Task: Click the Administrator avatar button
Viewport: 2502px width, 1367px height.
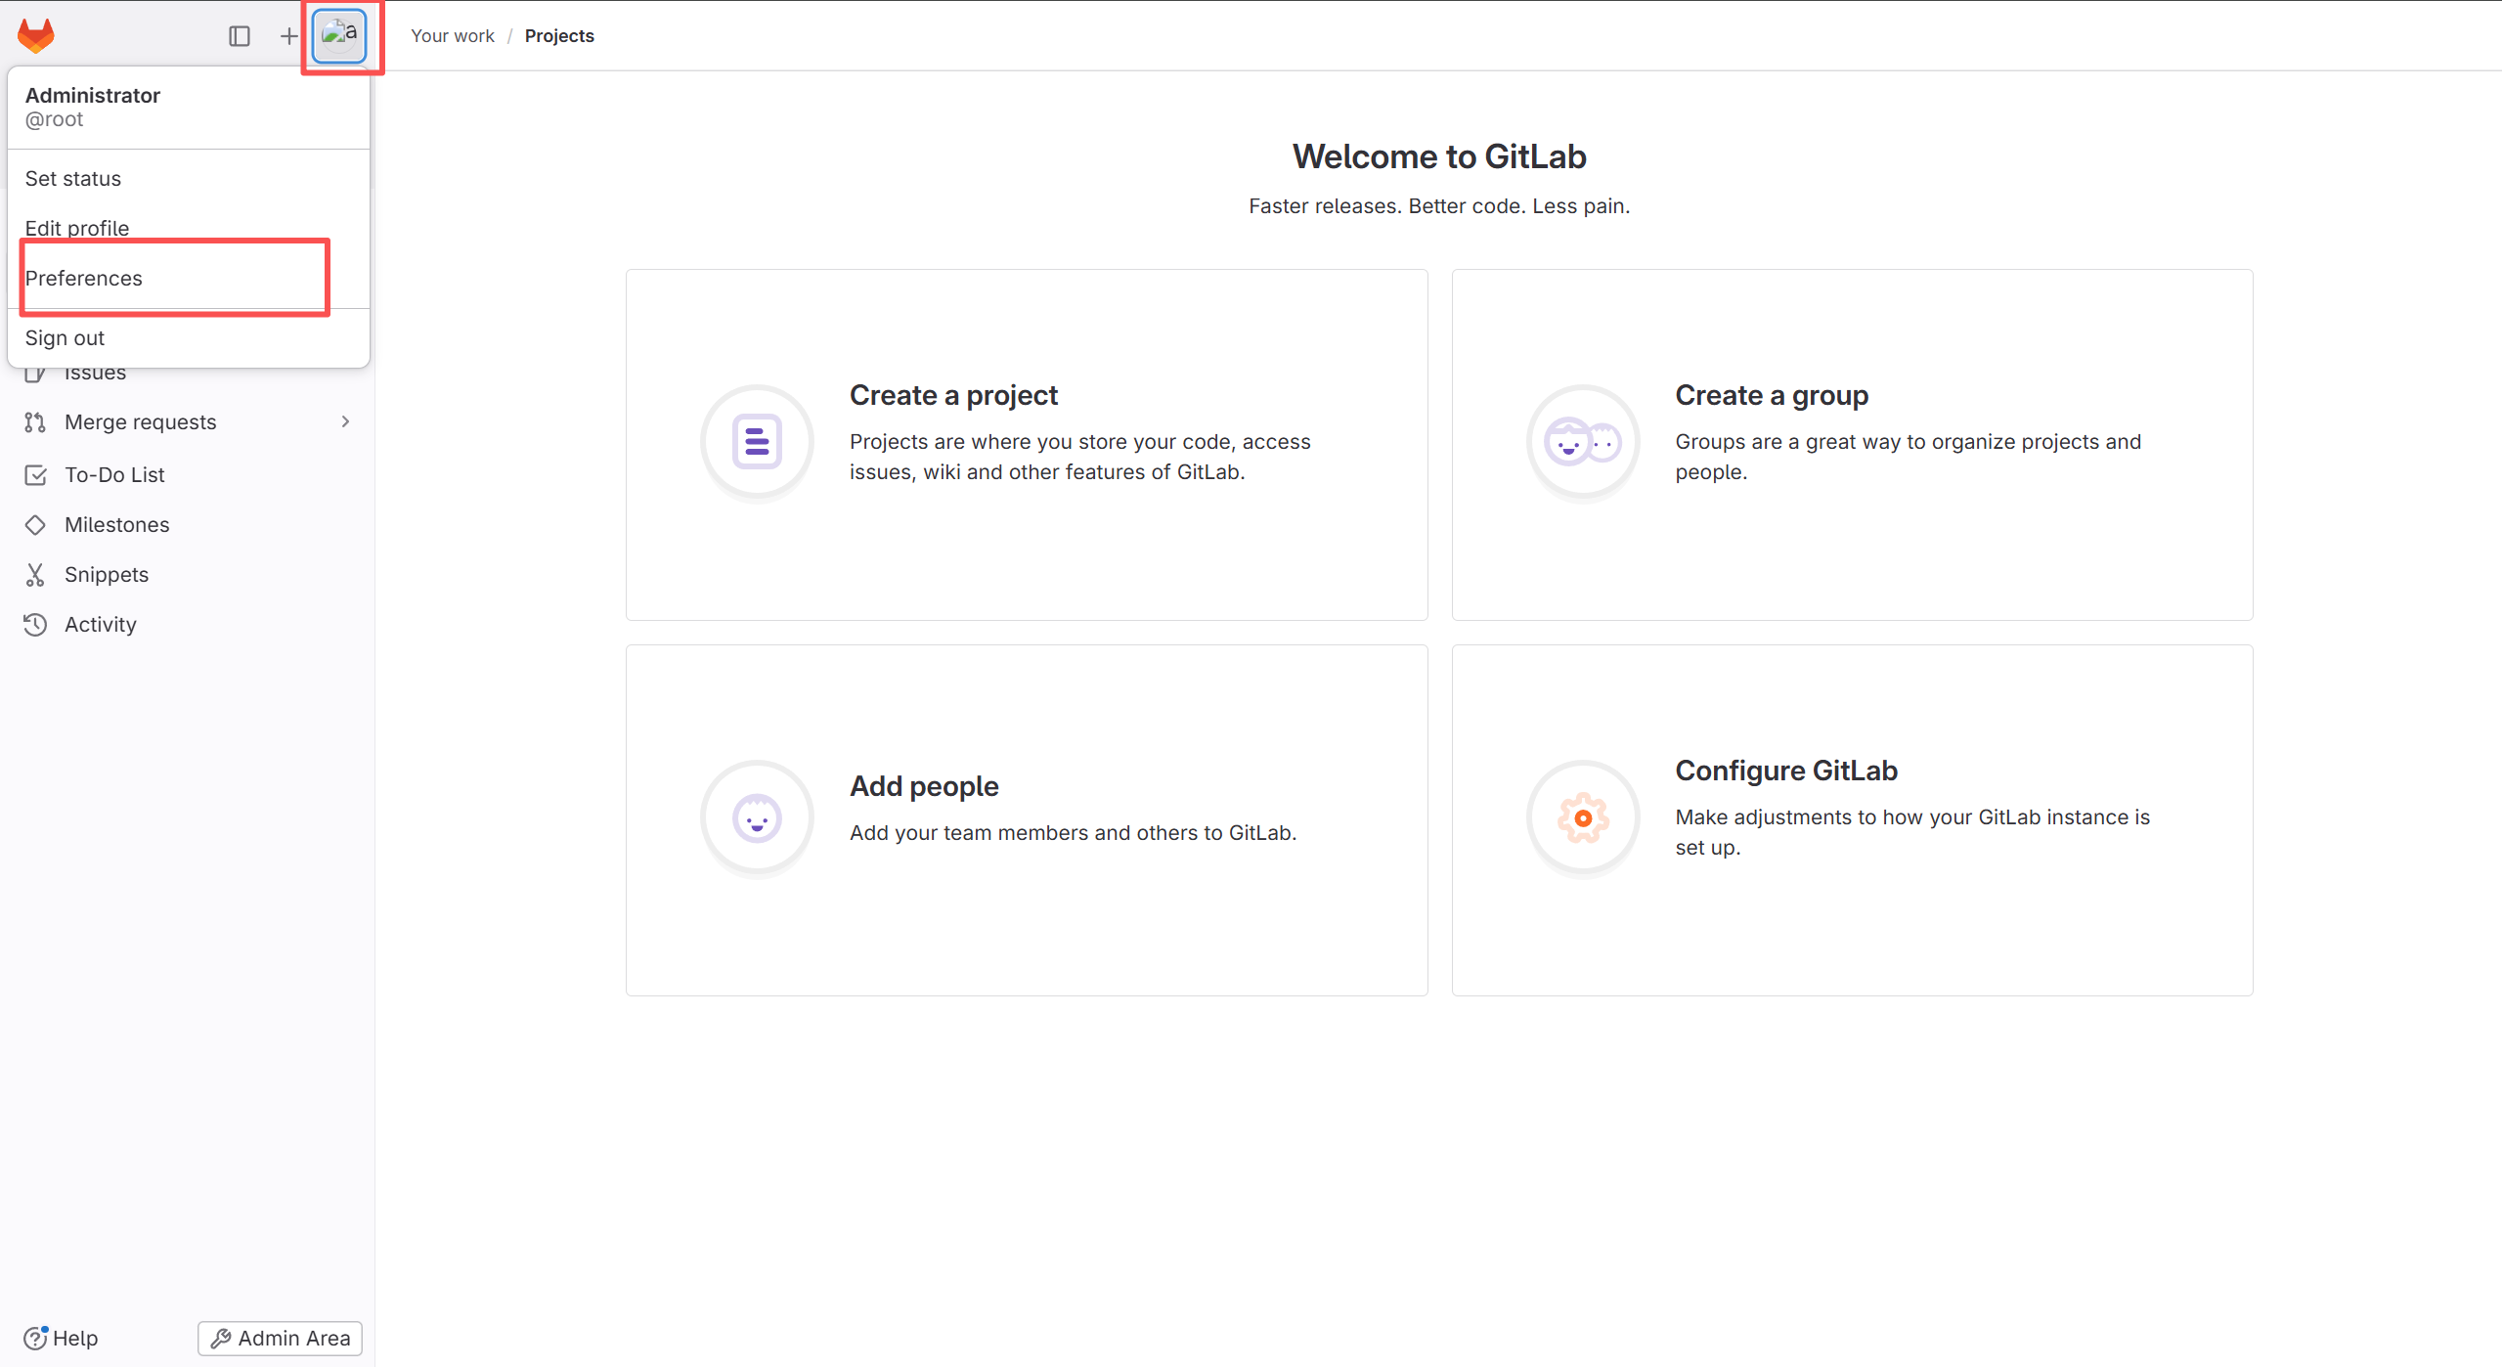Action: pyautogui.click(x=339, y=35)
